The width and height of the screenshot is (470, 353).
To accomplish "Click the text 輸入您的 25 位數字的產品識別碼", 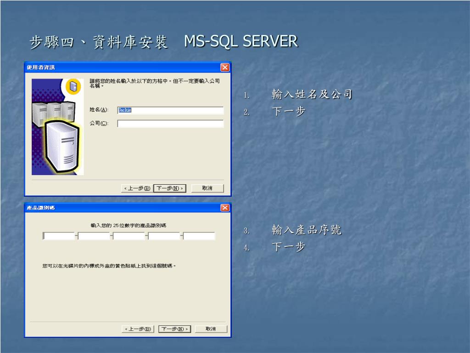I will (x=129, y=225).
